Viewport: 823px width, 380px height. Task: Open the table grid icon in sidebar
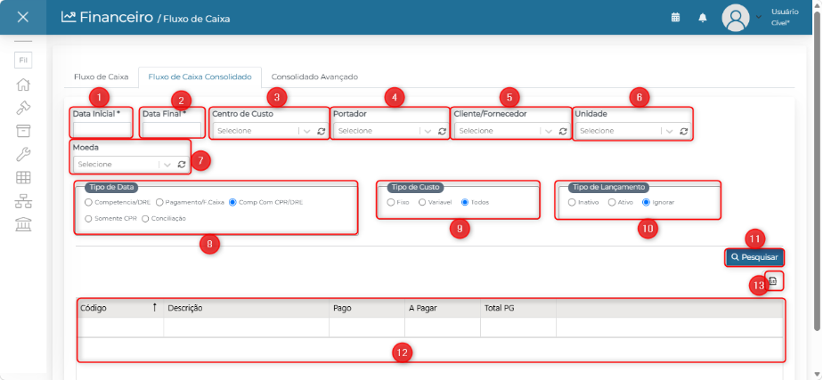[23, 178]
